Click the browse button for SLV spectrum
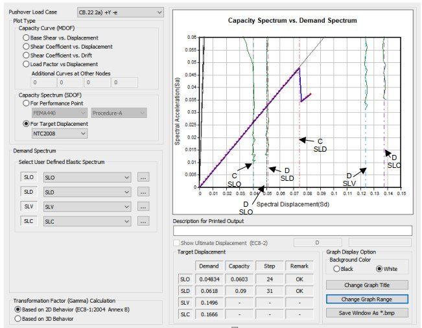422x328 pixels. [x=143, y=207]
